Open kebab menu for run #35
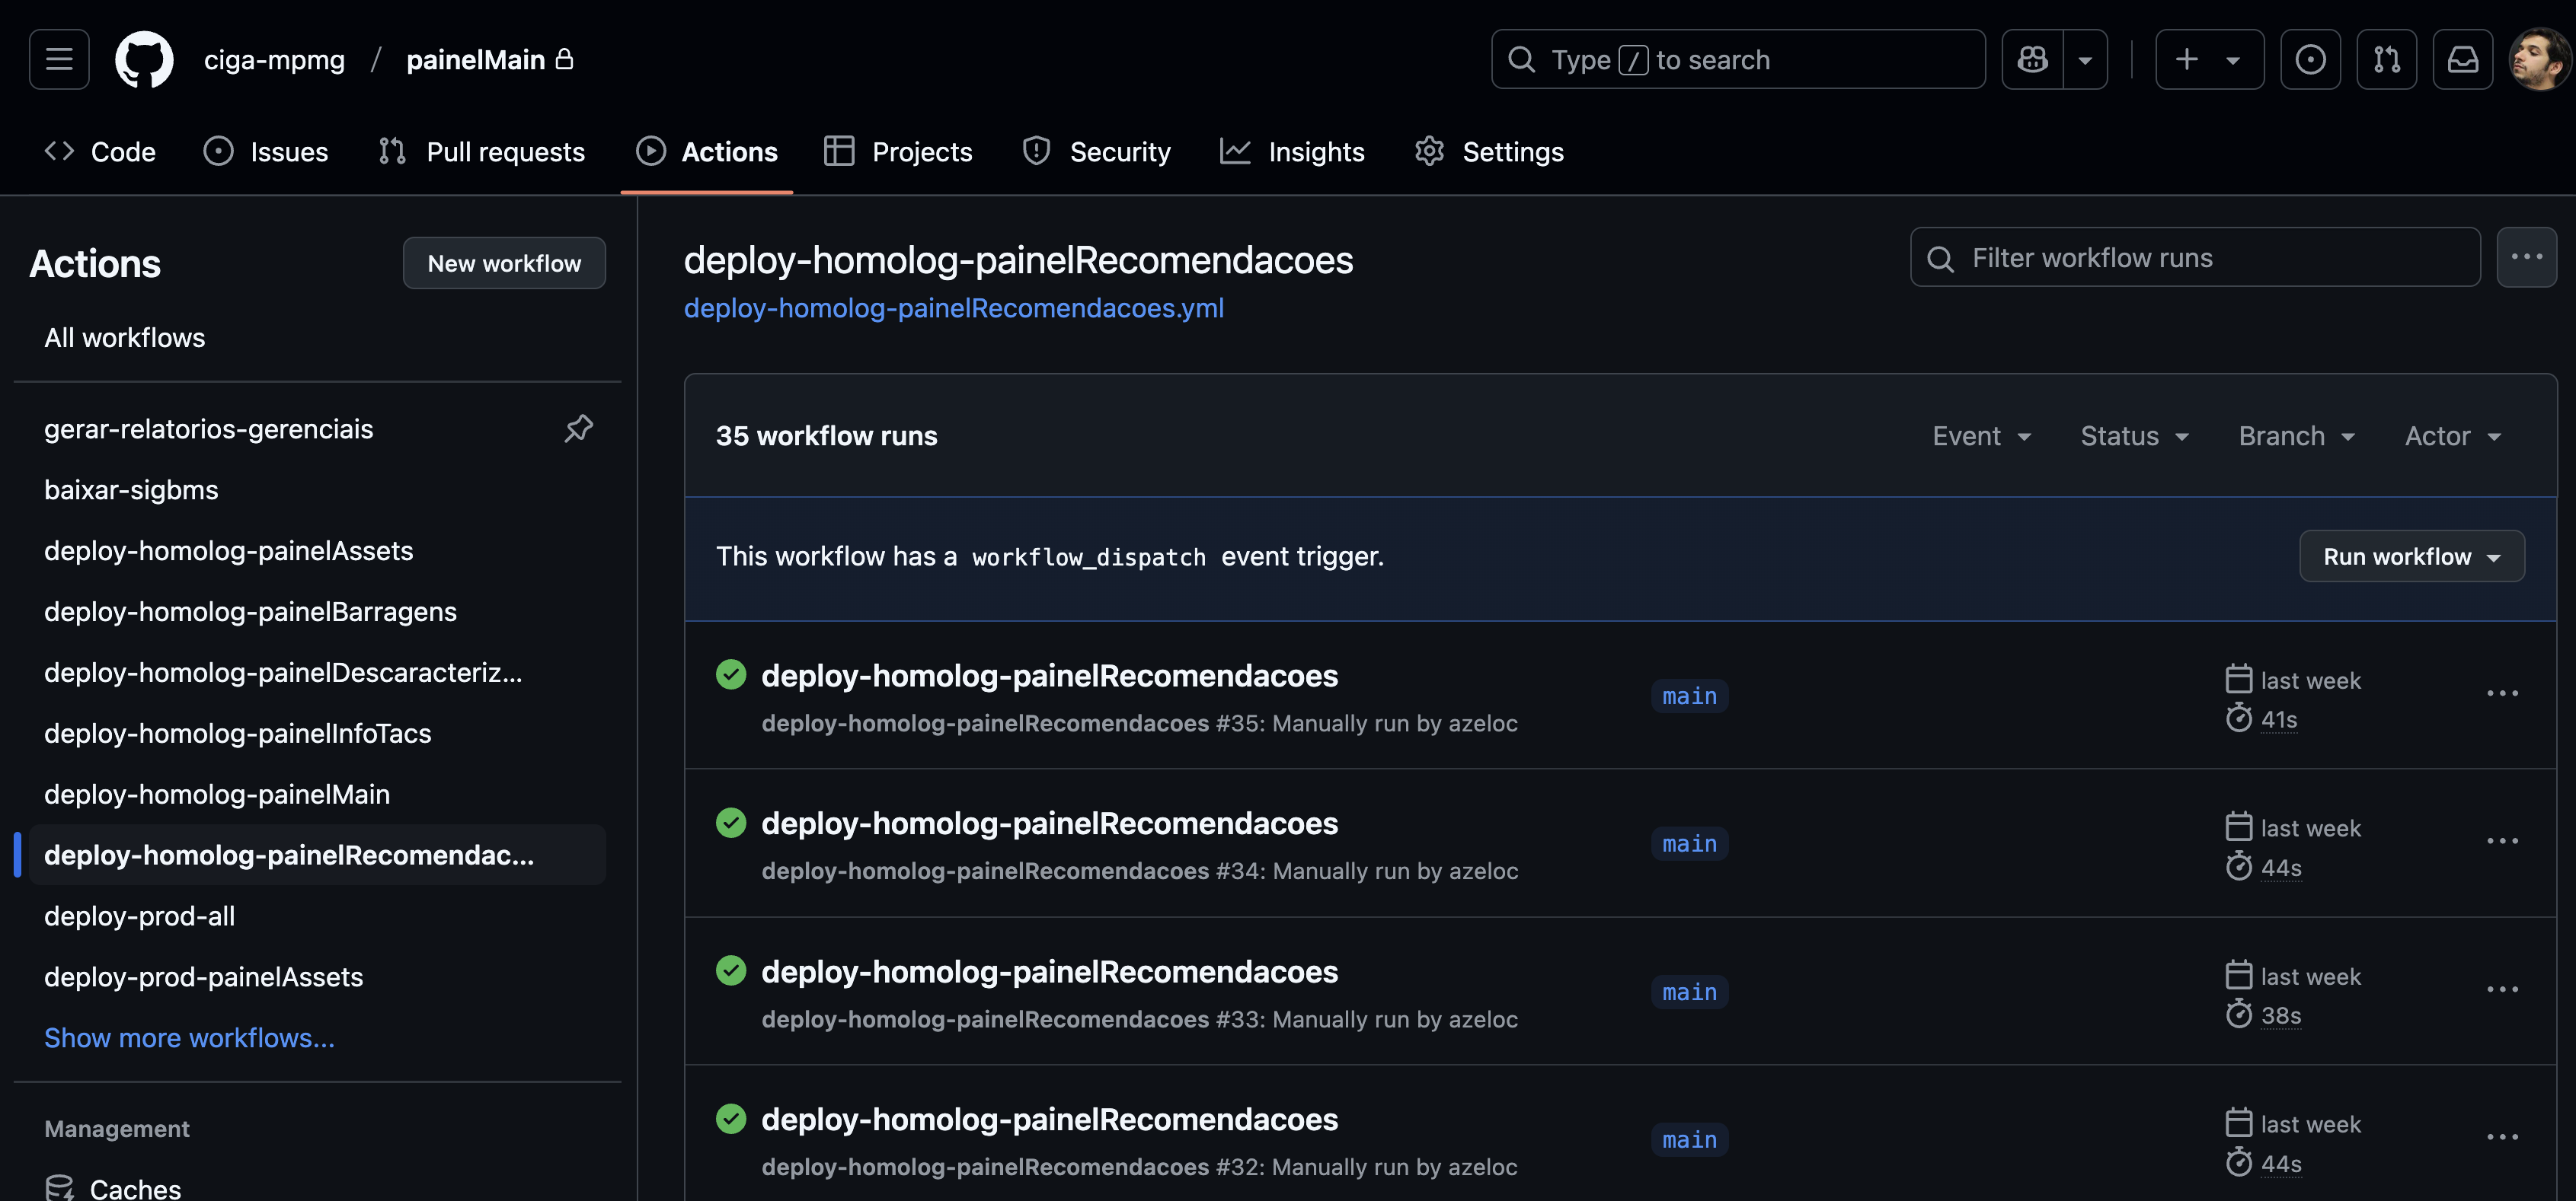Image resolution: width=2576 pixels, height=1201 pixels. pyautogui.click(x=2502, y=693)
